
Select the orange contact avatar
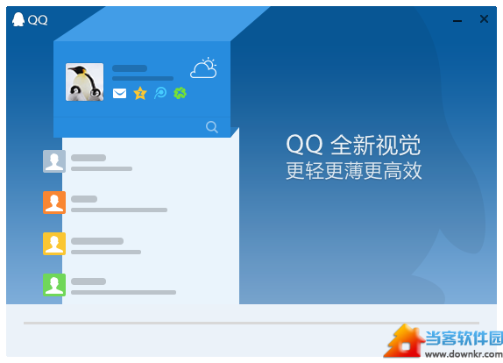pos(54,203)
